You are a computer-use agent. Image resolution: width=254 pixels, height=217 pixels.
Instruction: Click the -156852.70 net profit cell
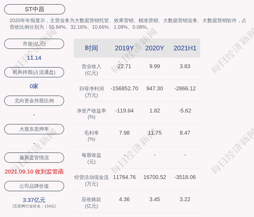point(124,88)
